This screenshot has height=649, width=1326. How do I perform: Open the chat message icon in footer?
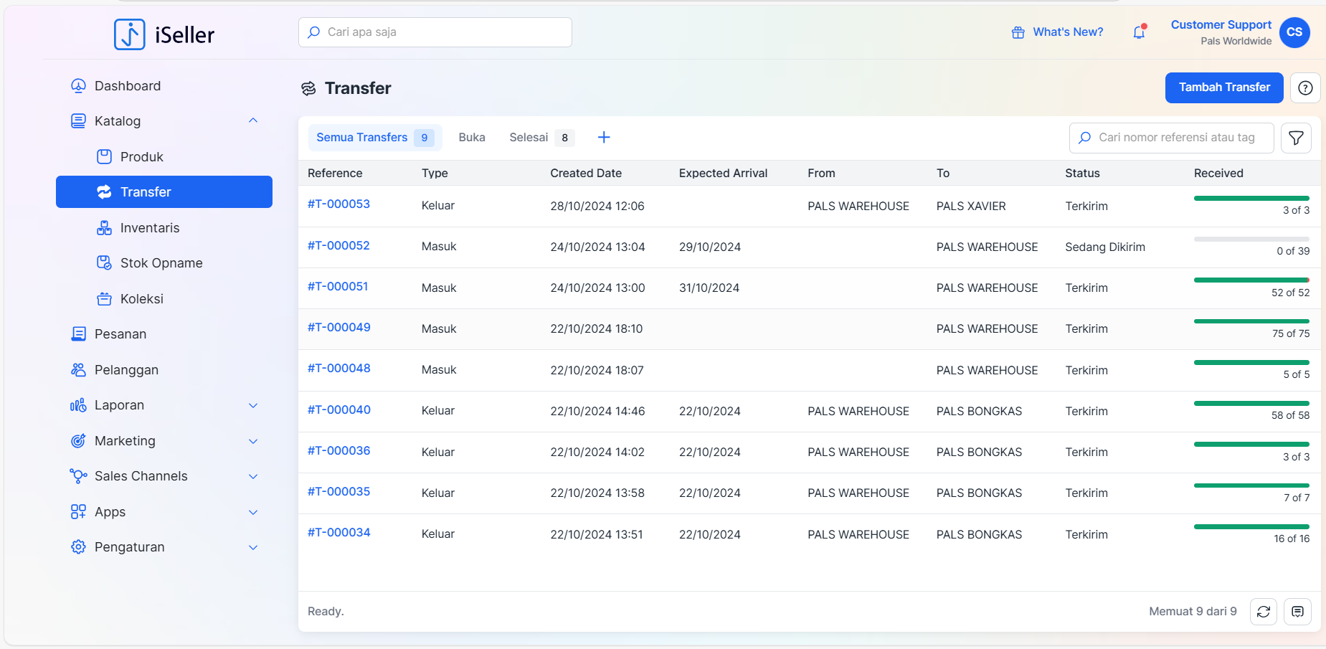1297,612
